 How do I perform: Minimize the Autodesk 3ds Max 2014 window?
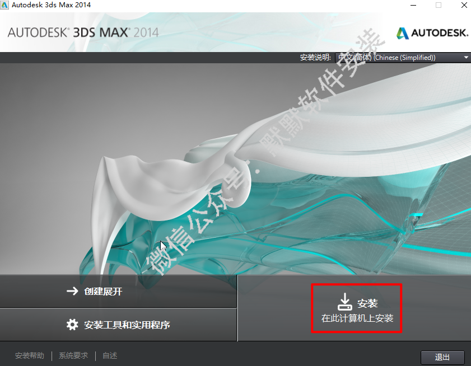click(x=413, y=5)
